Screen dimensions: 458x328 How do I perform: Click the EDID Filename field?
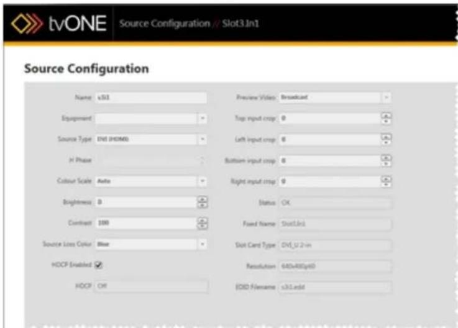coord(335,287)
